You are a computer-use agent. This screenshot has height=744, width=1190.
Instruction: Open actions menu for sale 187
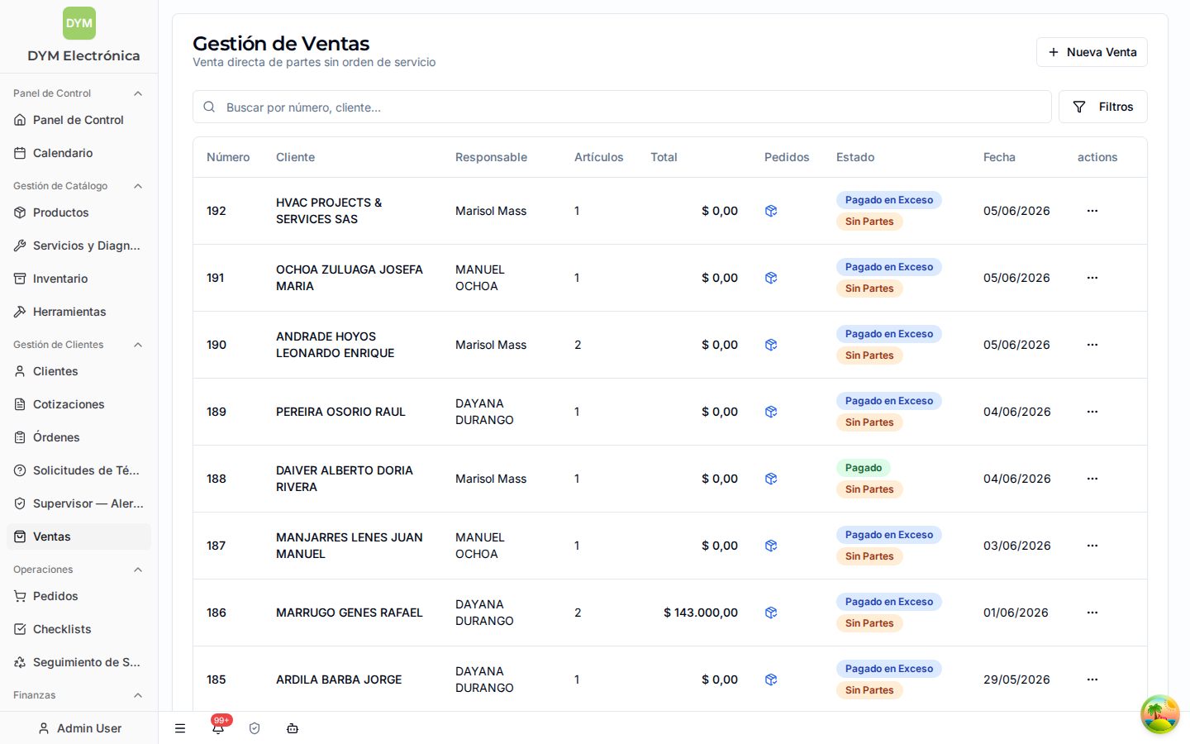(1092, 546)
